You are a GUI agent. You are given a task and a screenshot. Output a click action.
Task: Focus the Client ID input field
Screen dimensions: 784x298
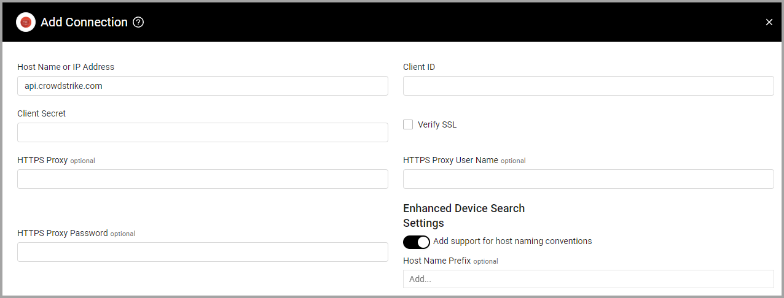589,86
